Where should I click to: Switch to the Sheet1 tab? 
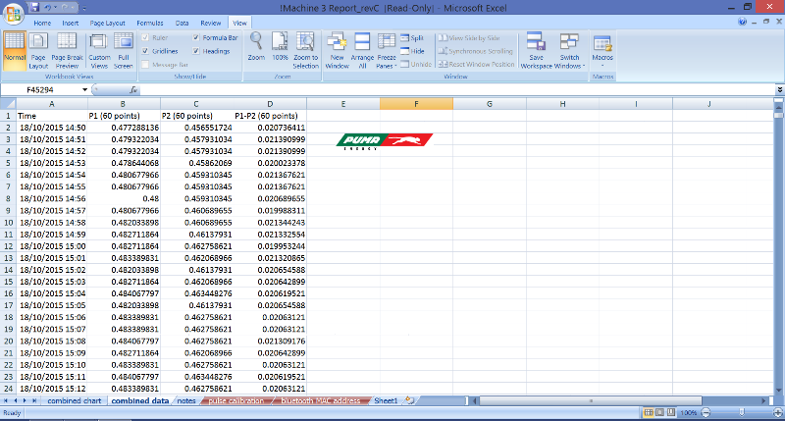(386, 401)
